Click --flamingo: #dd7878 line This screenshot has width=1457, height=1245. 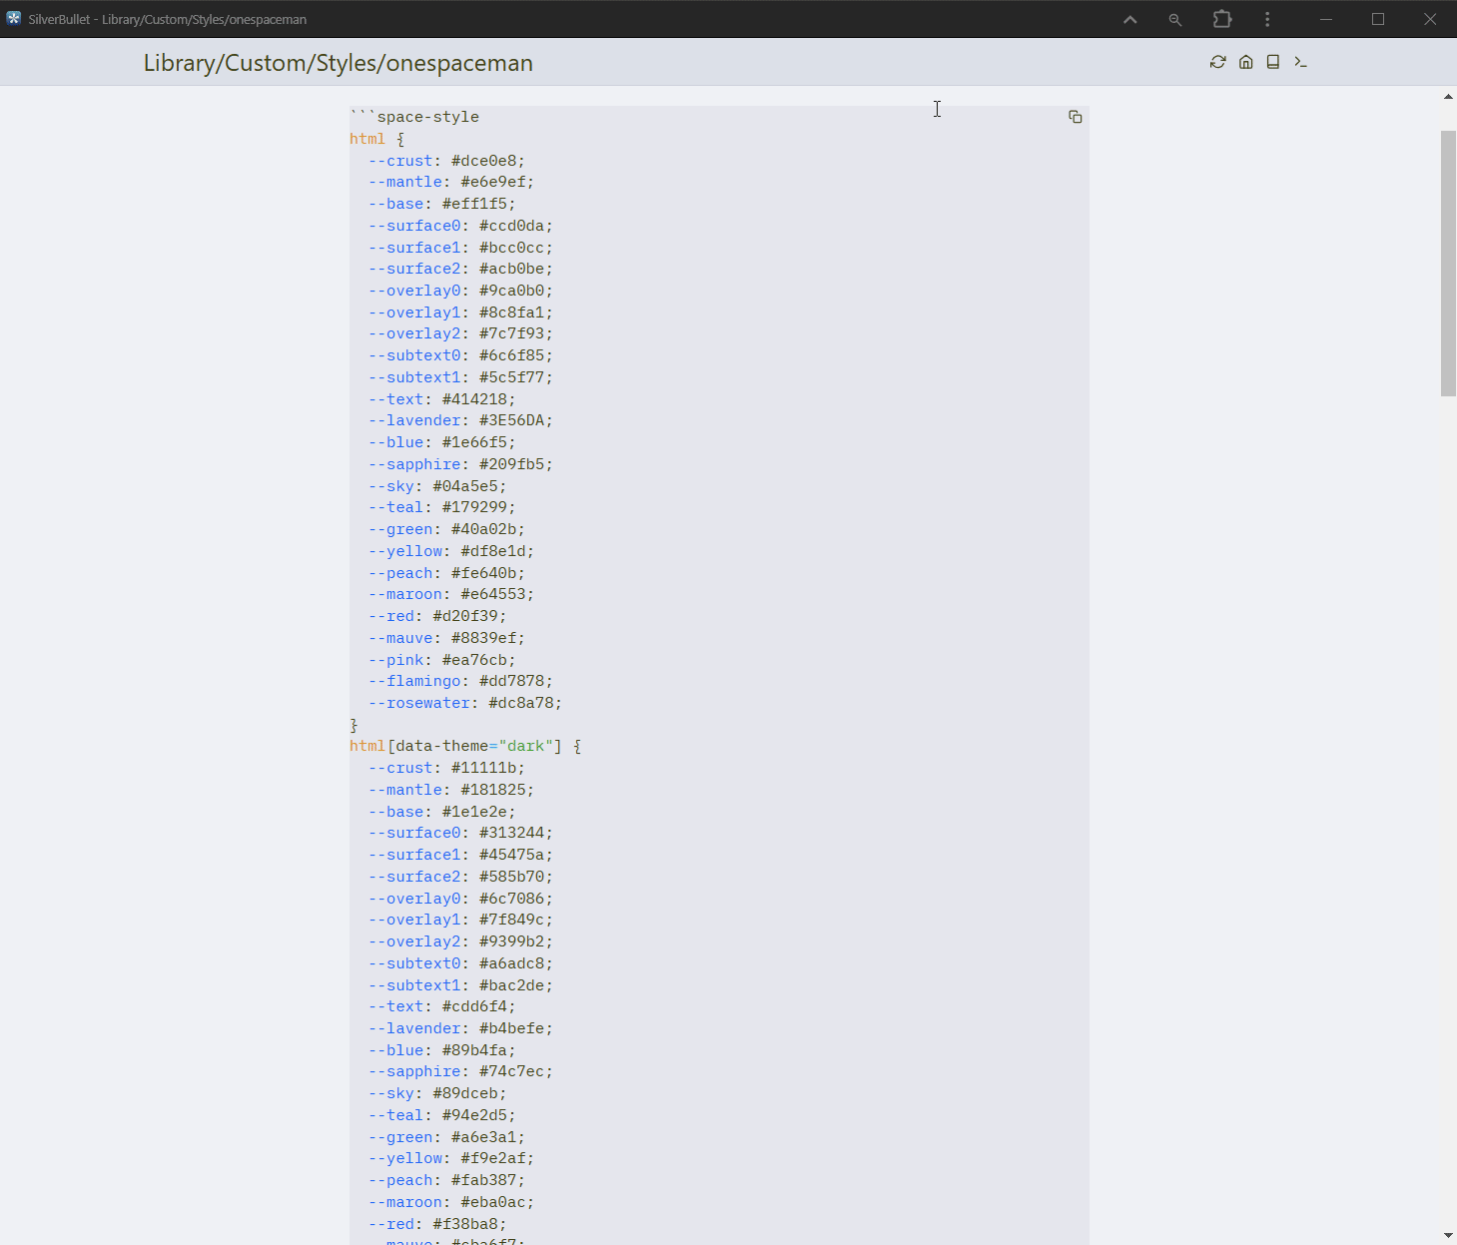460,681
